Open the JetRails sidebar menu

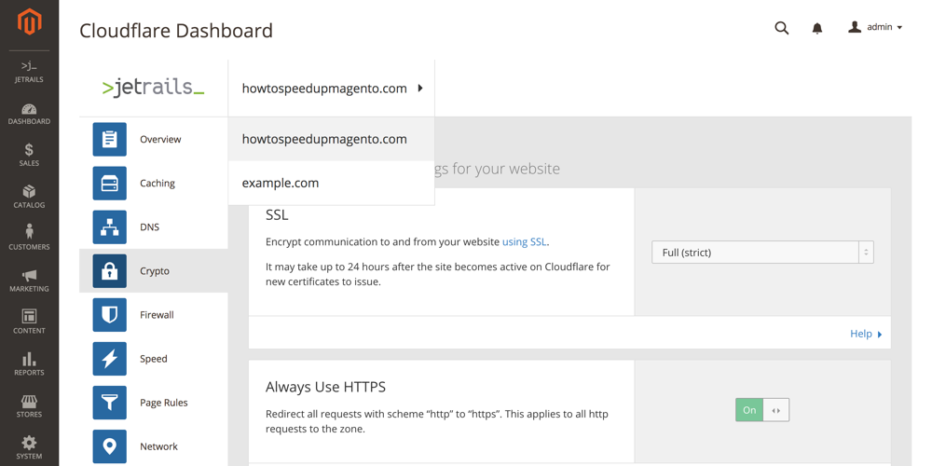[29, 72]
